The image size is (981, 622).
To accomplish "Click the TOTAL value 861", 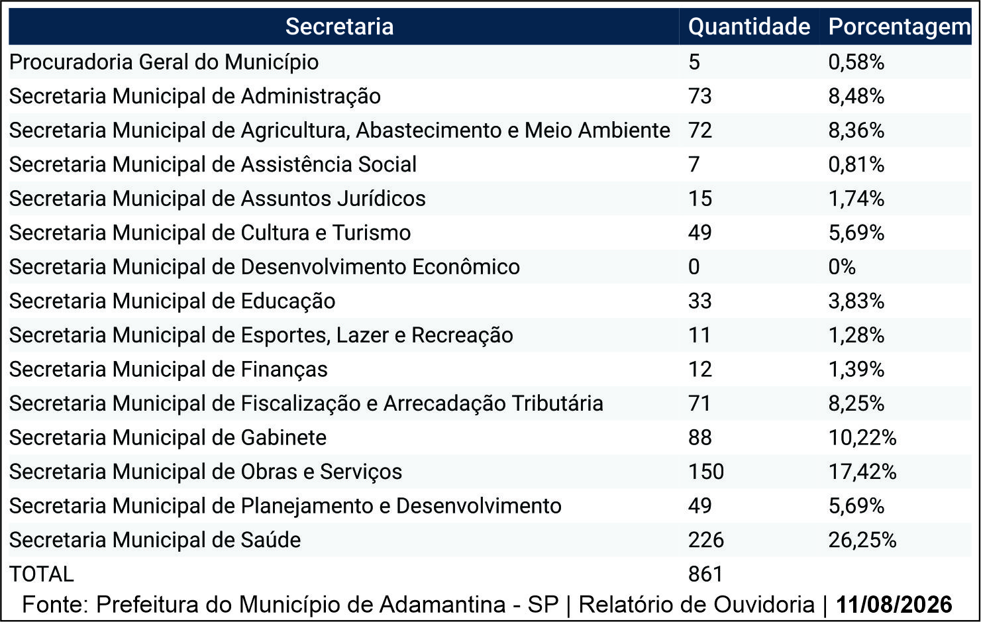I will (705, 574).
